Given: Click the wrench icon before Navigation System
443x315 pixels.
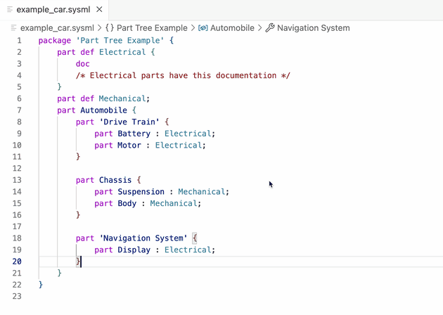Looking at the screenshot, I should tap(269, 28).
